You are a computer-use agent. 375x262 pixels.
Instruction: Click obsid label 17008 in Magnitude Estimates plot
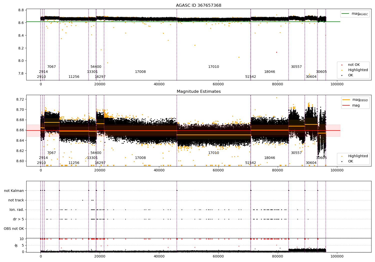[x=140, y=158]
